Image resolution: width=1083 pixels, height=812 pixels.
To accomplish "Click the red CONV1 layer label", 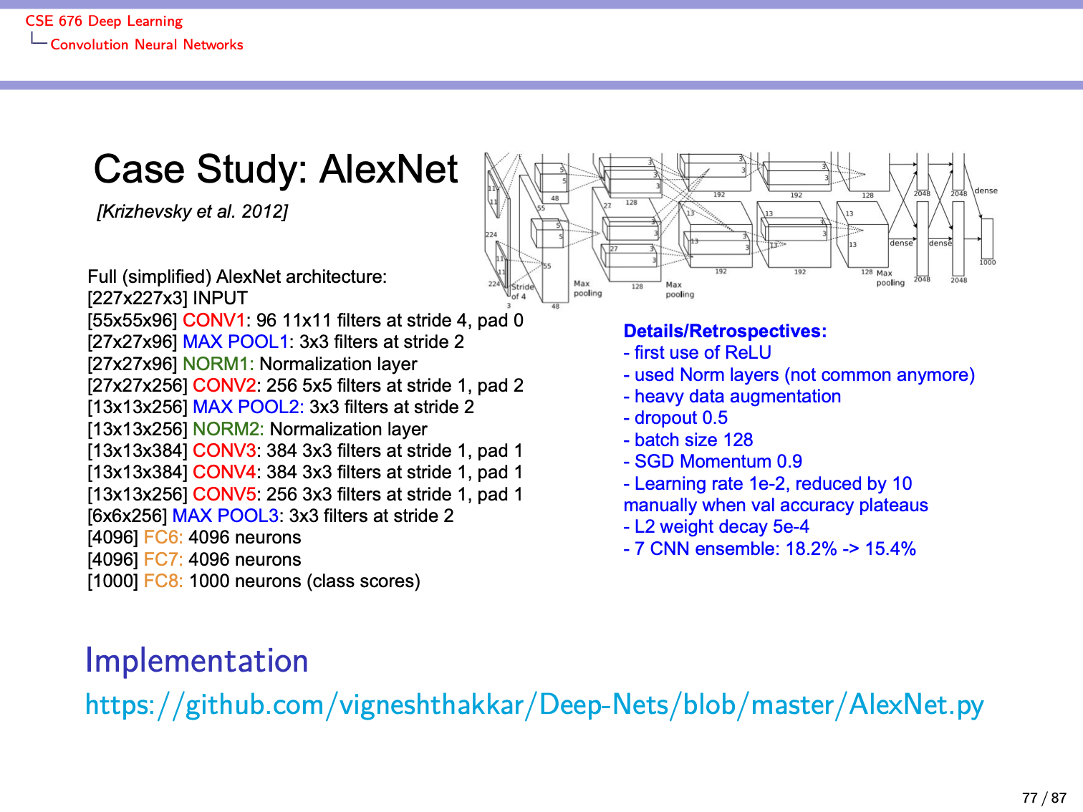I will (x=214, y=320).
